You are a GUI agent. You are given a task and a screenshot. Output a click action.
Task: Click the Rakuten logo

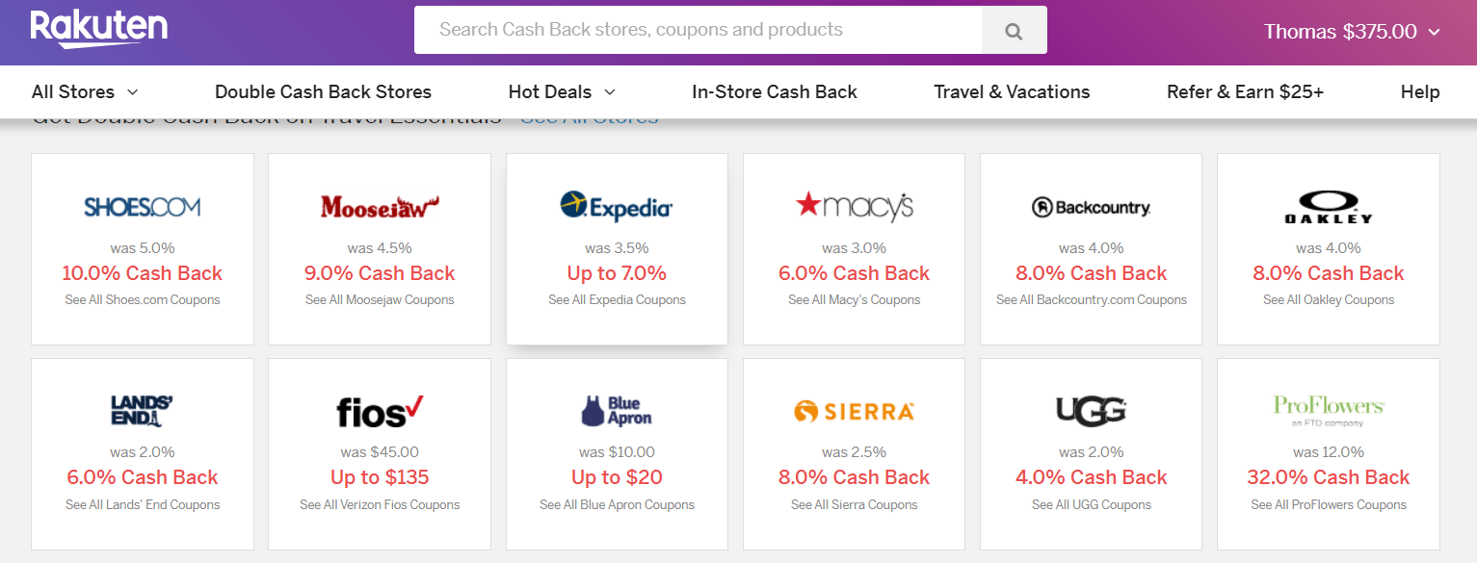[x=98, y=30]
